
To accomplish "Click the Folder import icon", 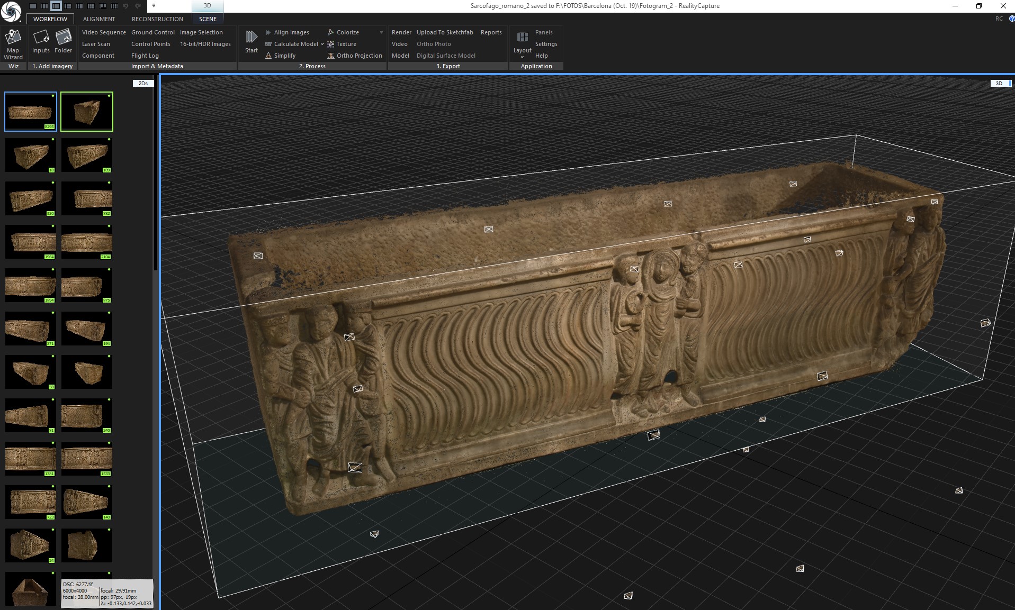I will (x=64, y=38).
